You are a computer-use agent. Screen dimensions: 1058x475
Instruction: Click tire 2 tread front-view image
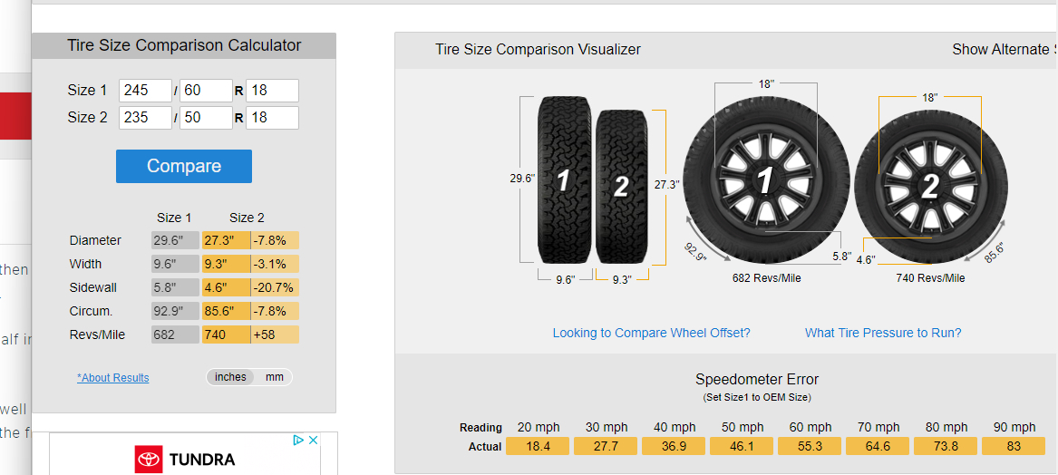(621, 187)
